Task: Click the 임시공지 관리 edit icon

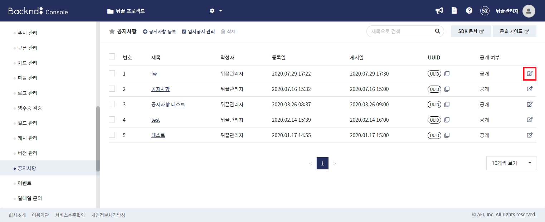Action: [183, 31]
